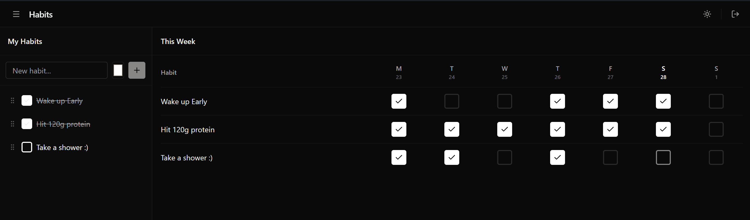The height and width of the screenshot is (220, 750).
Task: Grab the drag handle next to Wake up Early
Action: click(x=12, y=100)
